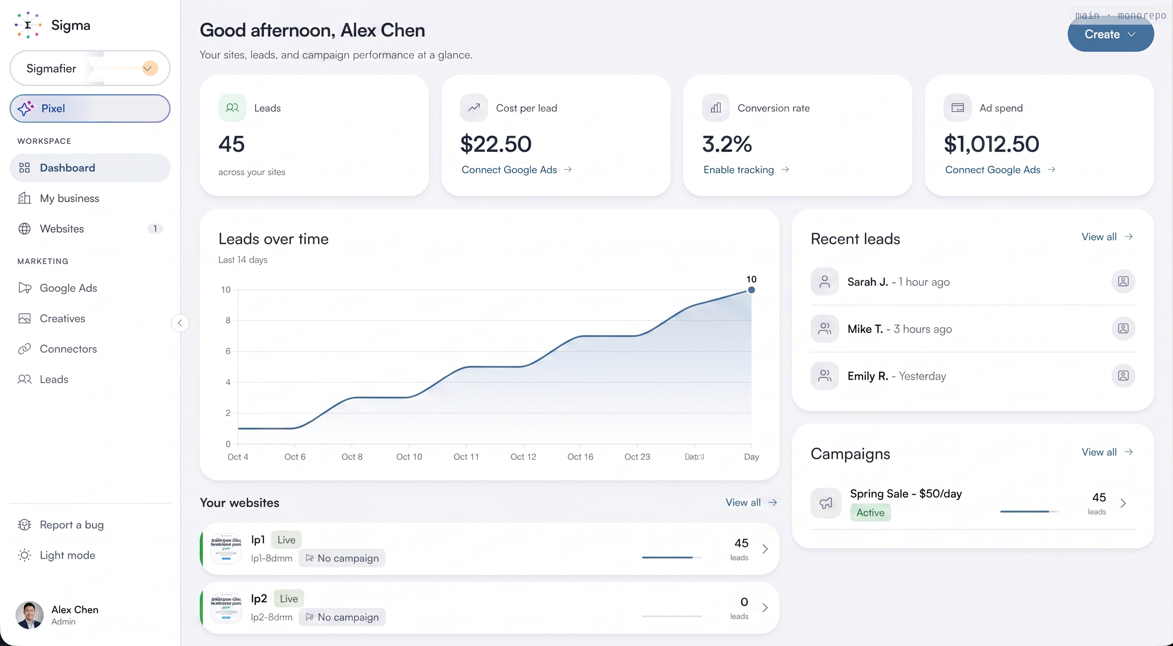Open My business page
Viewport: 1173px width, 646px height.
point(90,198)
